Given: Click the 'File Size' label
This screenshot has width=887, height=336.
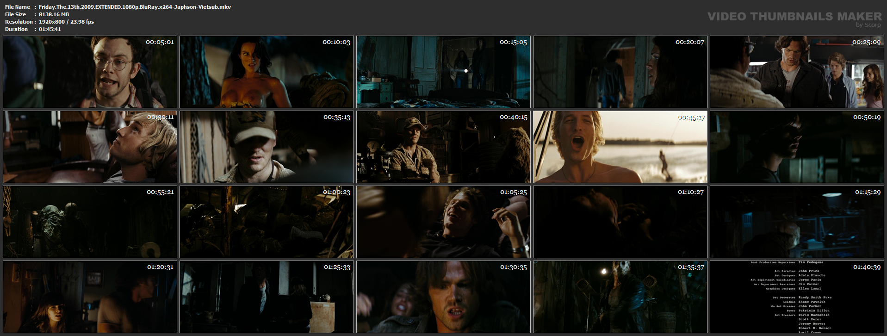Looking at the screenshot, I should pyautogui.click(x=16, y=14).
